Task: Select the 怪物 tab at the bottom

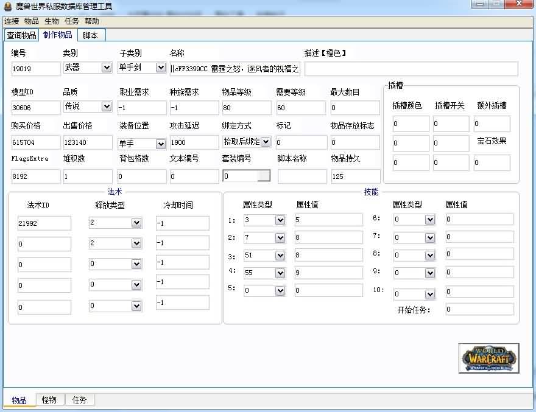Action: point(49,400)
